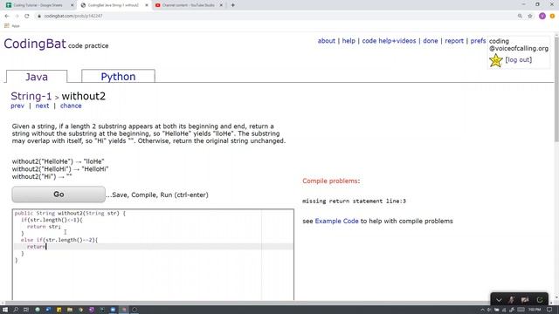Click into the code editor after return
Viewport: 559px width, 314px height.
coord(46,246)
